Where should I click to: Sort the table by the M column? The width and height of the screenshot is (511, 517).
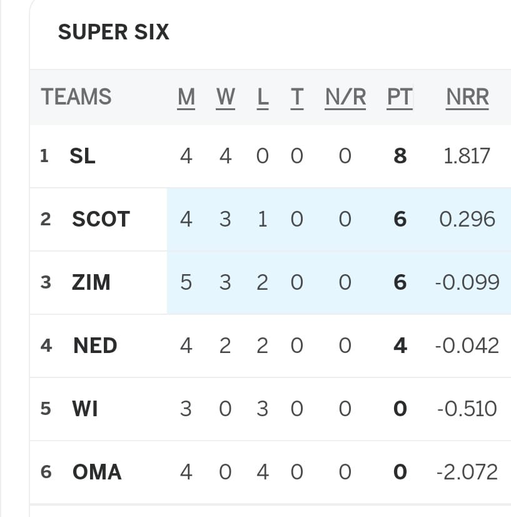(x=185, y=97)
